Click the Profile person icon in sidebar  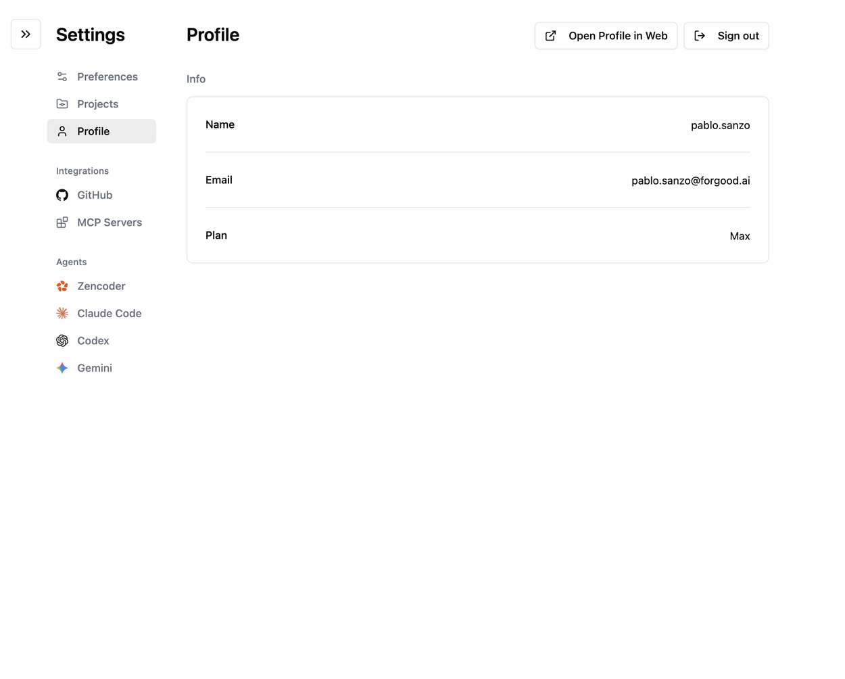coord(62,131)
